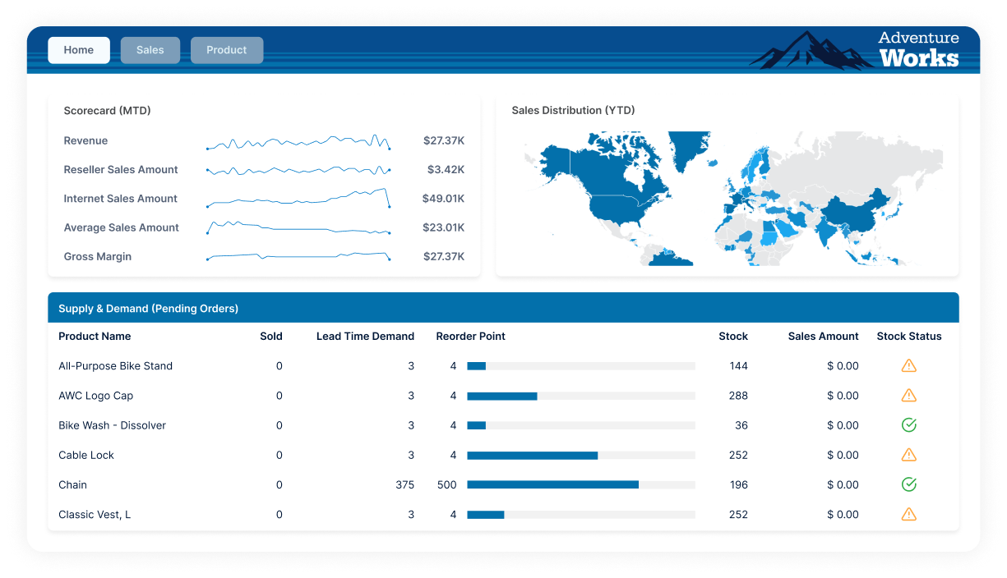Select the Revenue sparkline chart

pyautogui.click(x=298, y=142)
